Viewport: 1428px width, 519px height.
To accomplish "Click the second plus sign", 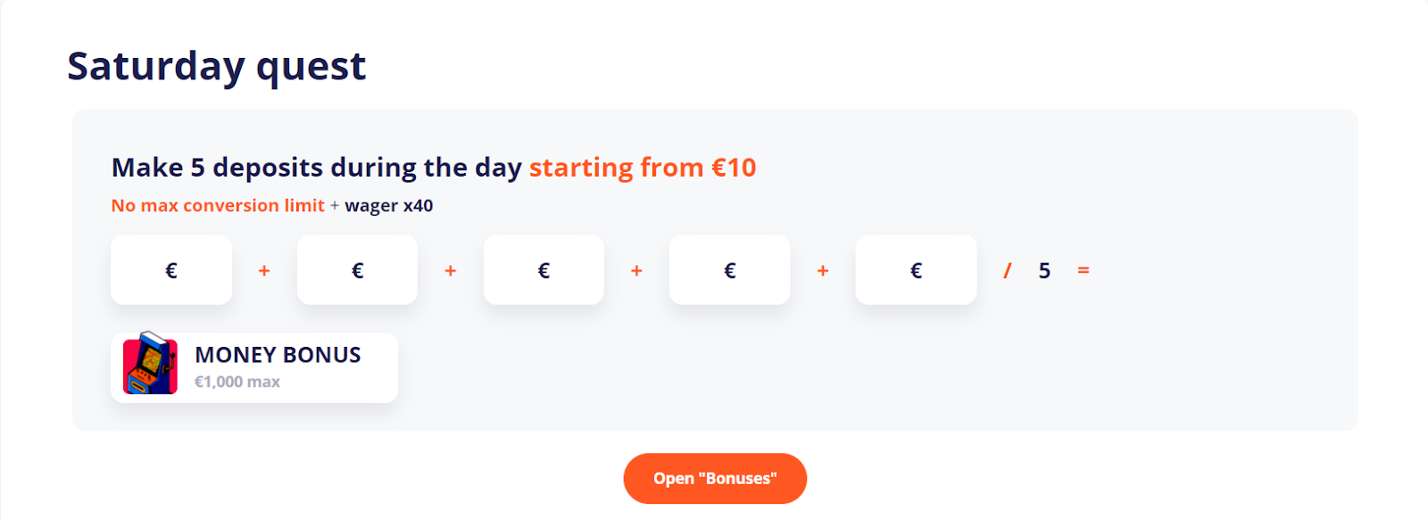I will coord(451,270).
